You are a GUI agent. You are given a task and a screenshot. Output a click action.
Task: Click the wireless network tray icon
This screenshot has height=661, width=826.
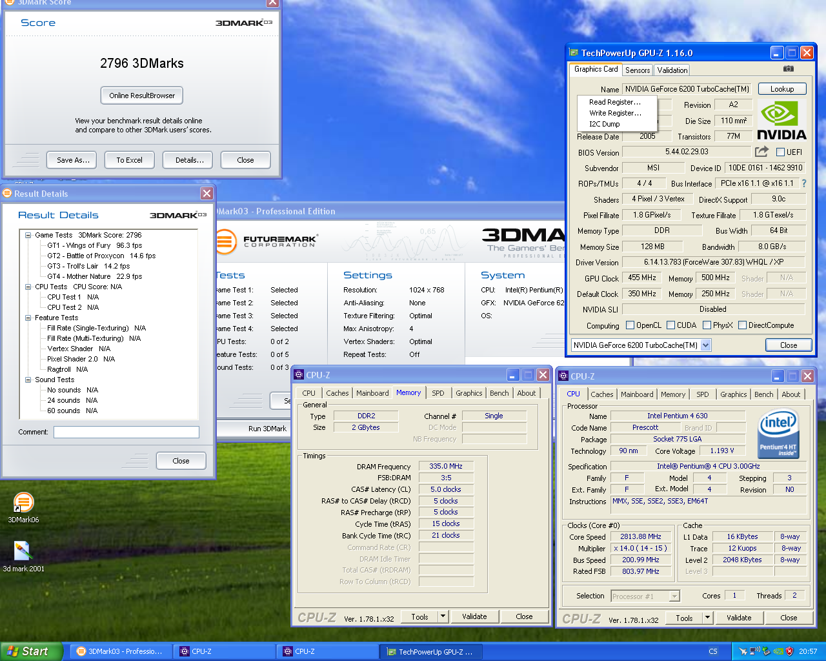(x=754, y=651)
